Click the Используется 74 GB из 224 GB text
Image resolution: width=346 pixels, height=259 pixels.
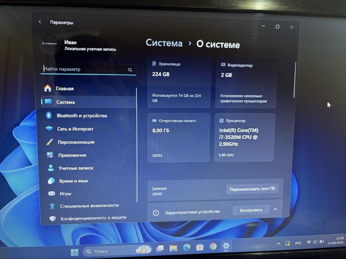pos(176,98)
